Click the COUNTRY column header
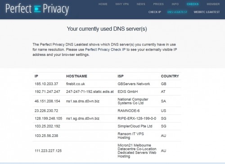 (170, 76)
